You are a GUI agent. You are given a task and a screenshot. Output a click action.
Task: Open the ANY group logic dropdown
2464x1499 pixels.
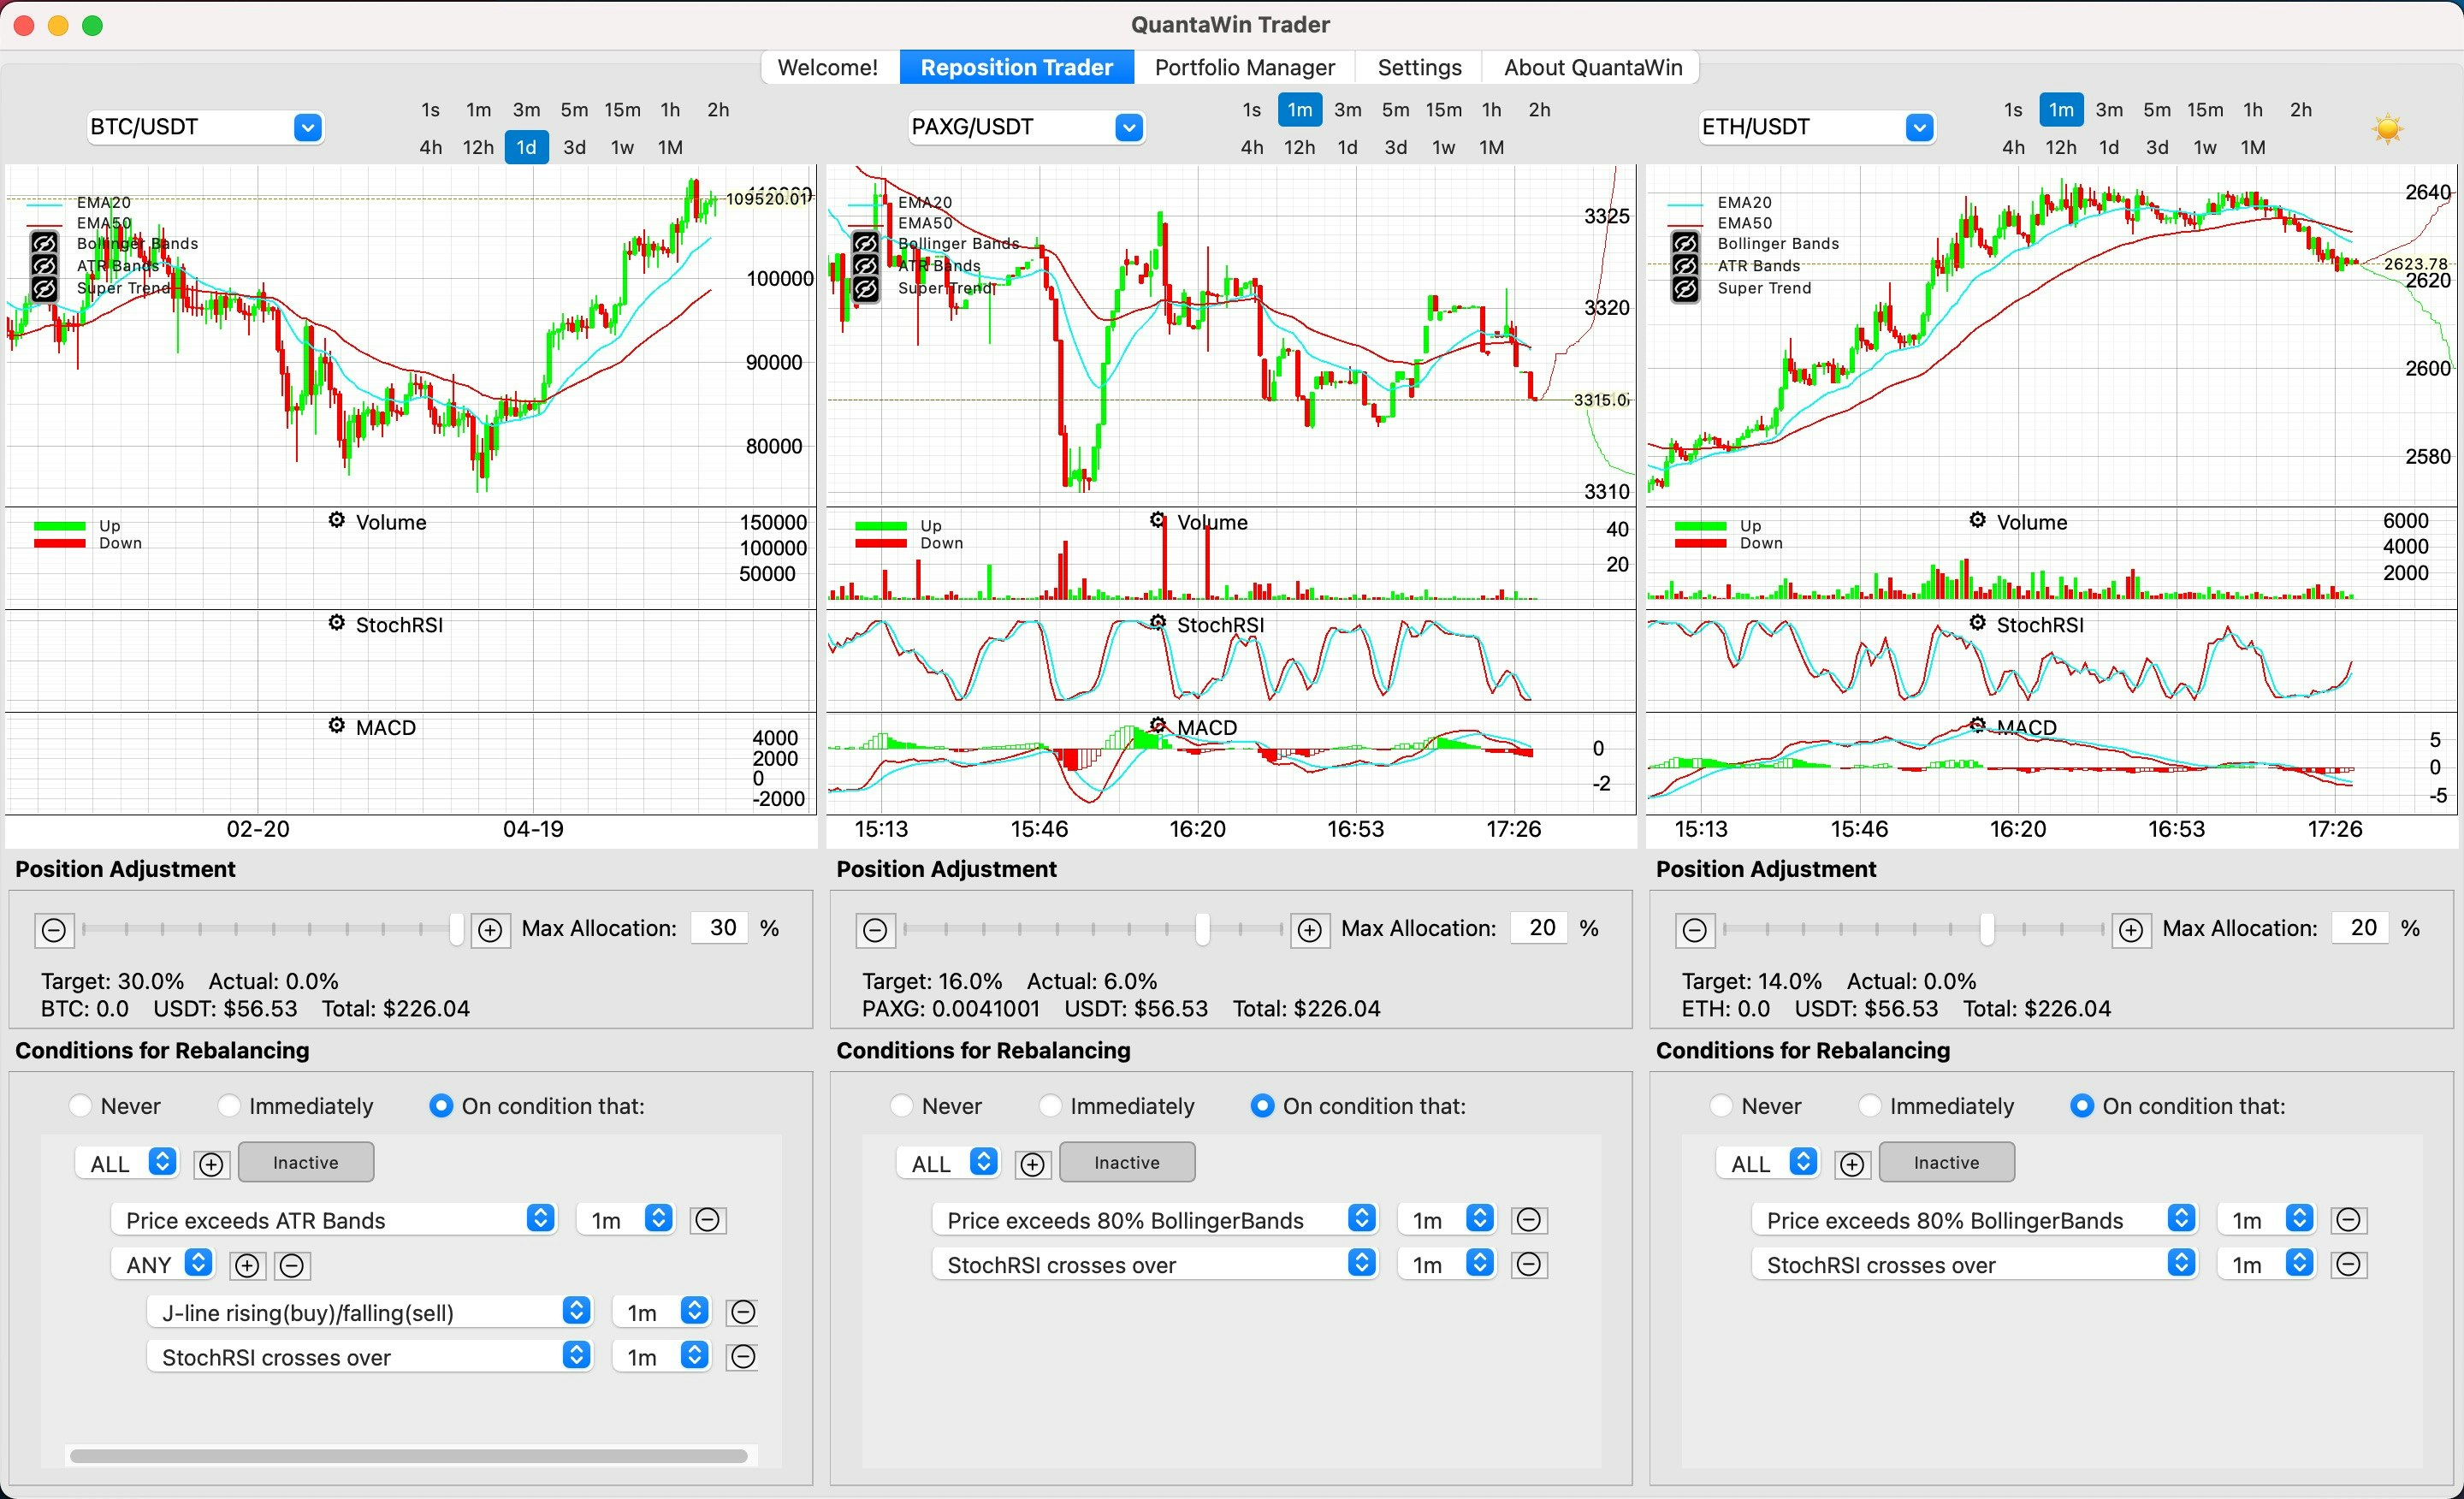(199, 1264)
